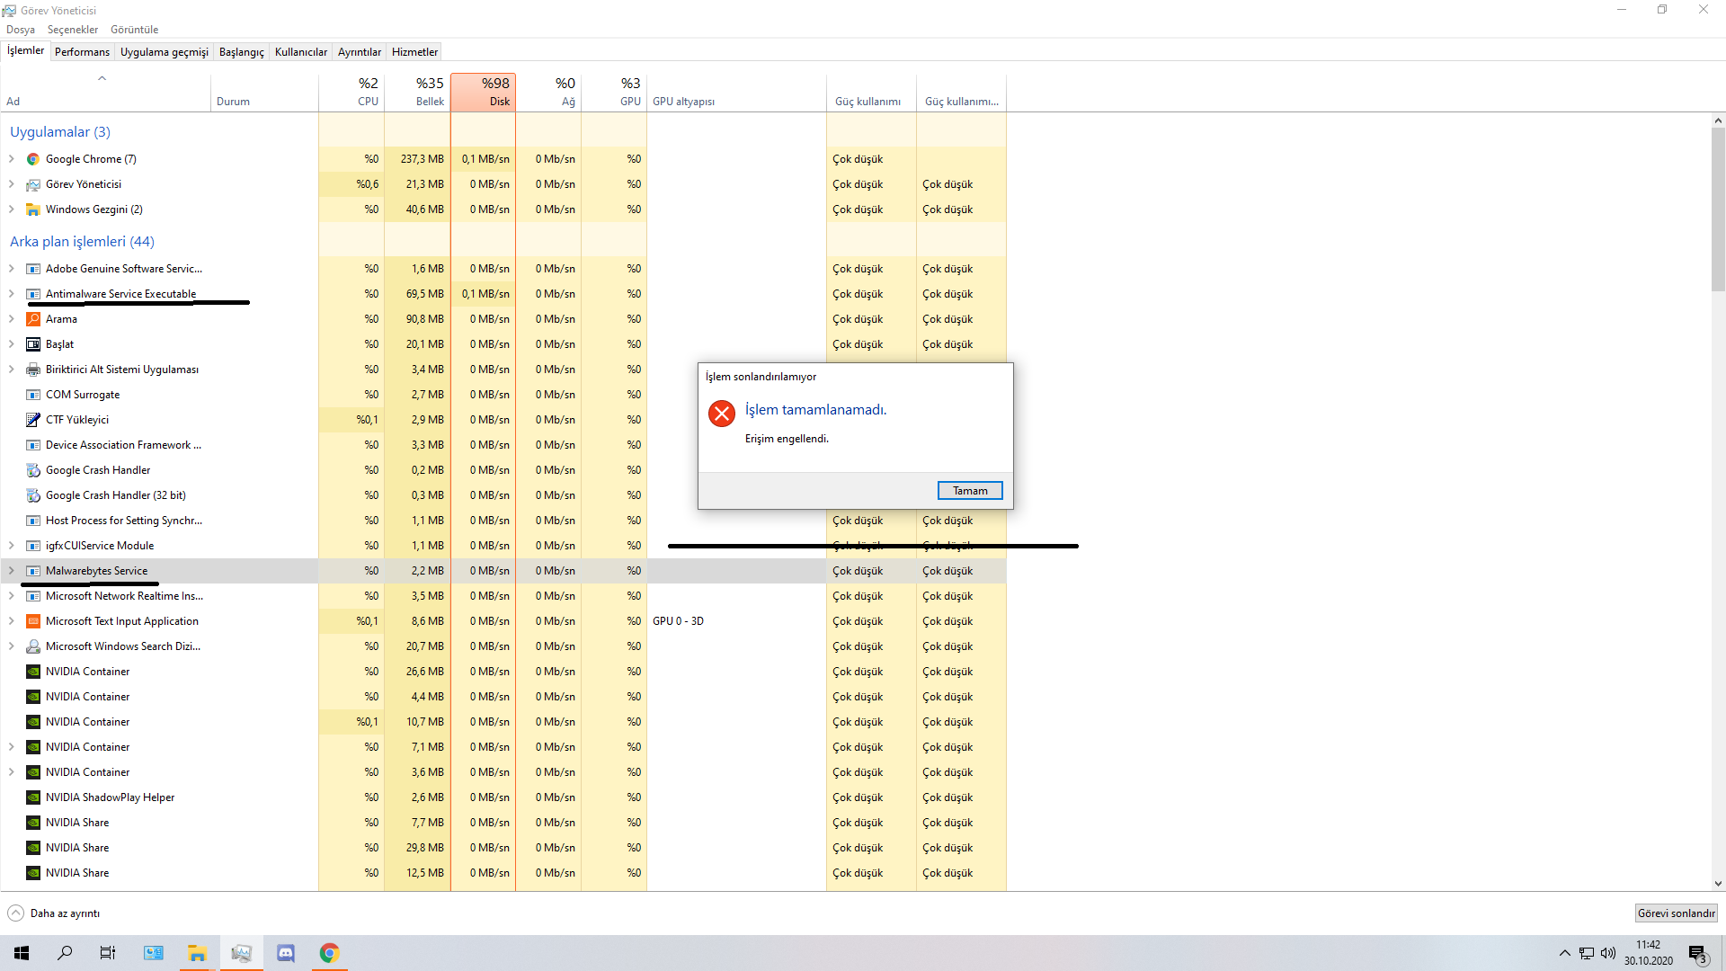The image size is (1726, 971).
Task: Open the Dosya menu
Action: [x=21, y=30]
